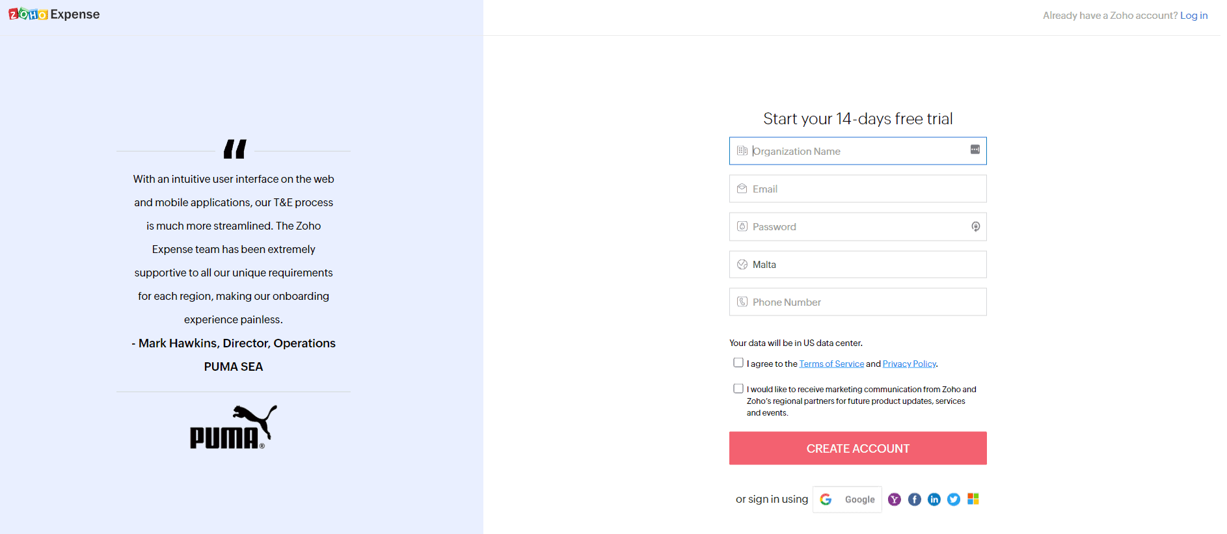This screenshot has width=1227, height=534.
Task: Sign in with the Microsoft icon
Action: 973,499
